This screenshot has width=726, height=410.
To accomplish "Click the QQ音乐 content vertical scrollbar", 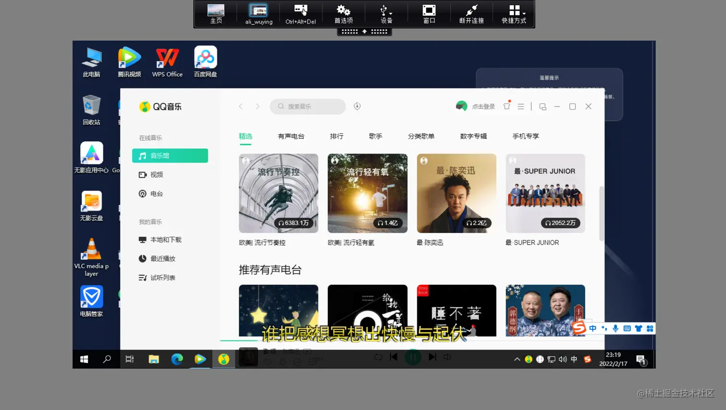I will (x=601, y=213).
